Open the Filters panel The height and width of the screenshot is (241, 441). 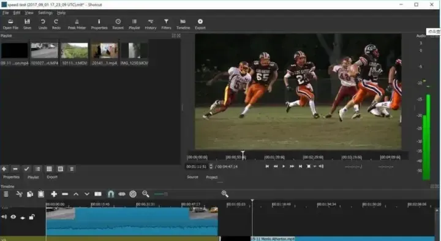coord(166,24)
